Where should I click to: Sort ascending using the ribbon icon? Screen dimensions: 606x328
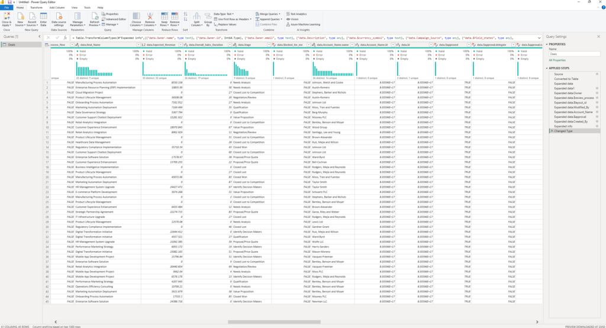tap(185, 14)
